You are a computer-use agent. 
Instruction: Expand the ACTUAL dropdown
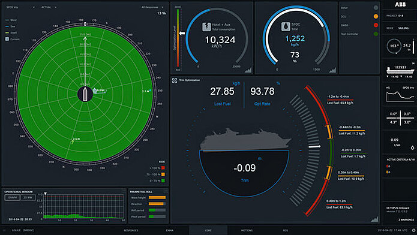(x=49, y=7)
